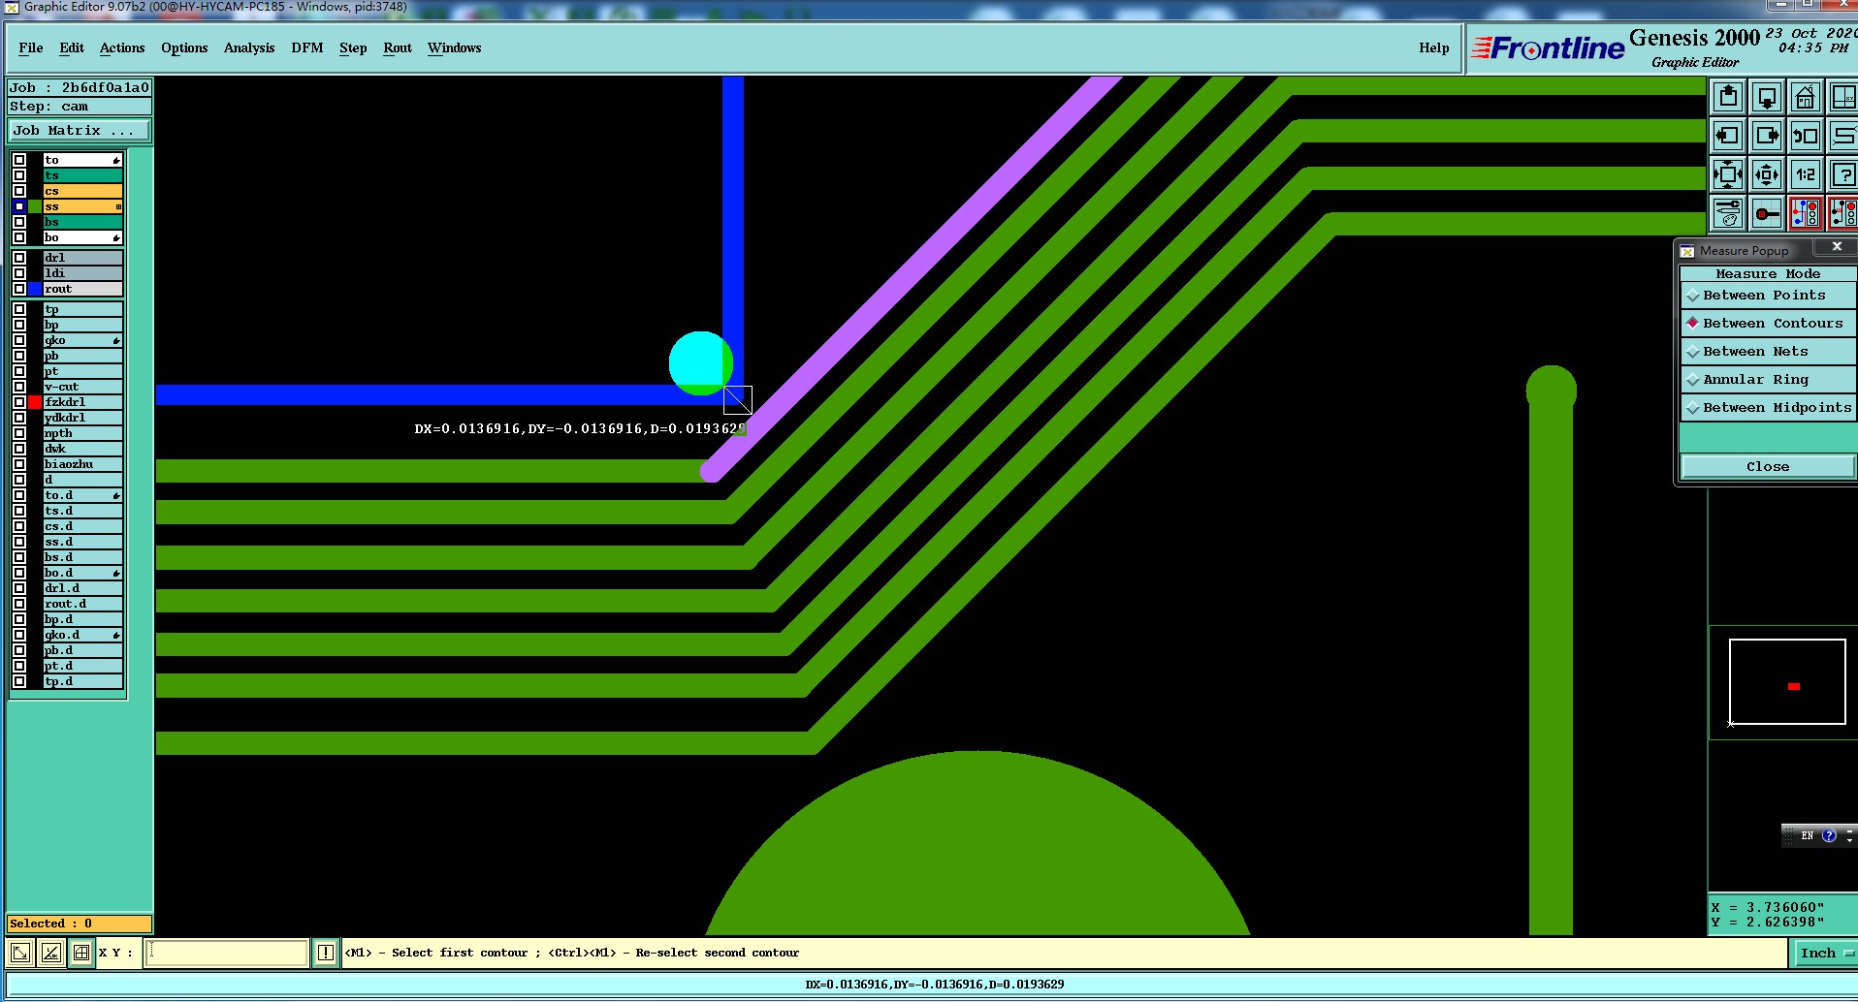Open the Actions menu
This screenshot has height=1002, width=1858.
(x=122, y=47)
